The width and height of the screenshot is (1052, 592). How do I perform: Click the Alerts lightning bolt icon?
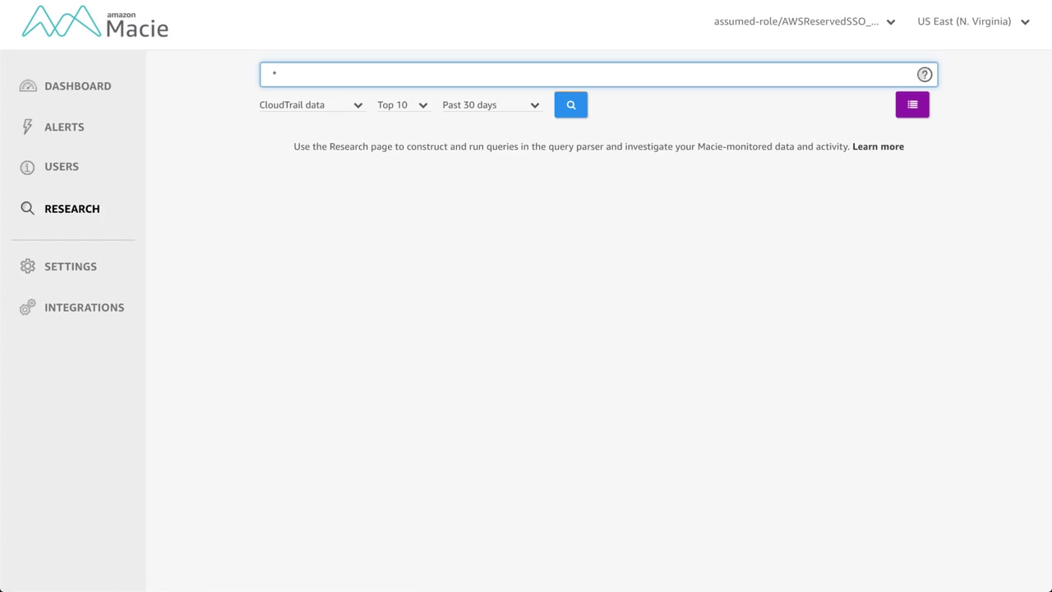[x=28, y=127]
